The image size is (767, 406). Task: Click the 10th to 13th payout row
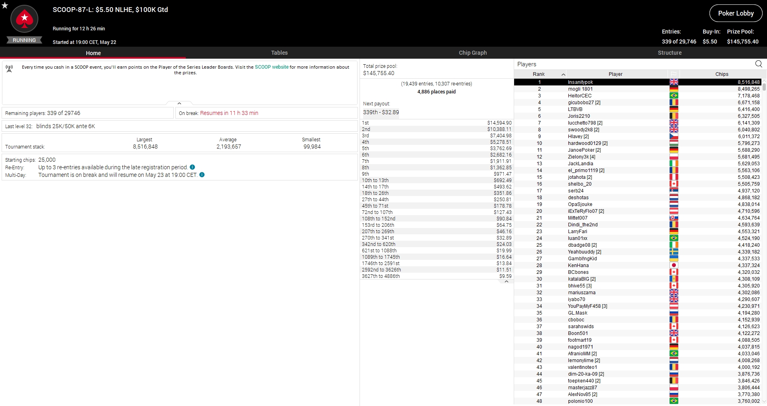[437, 180]
